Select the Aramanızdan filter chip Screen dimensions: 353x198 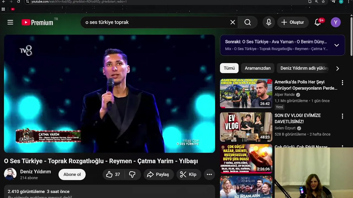tap(258, 68)
